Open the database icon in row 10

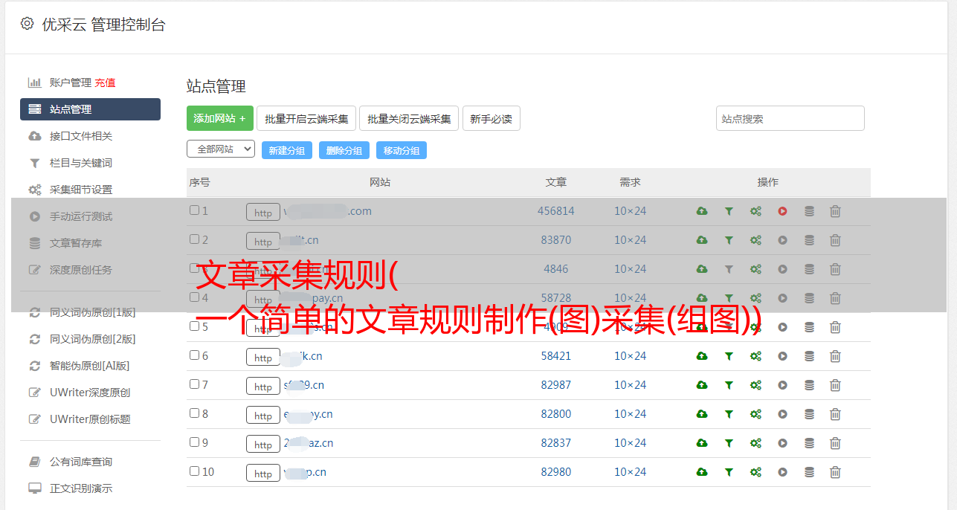coord(809,472)
